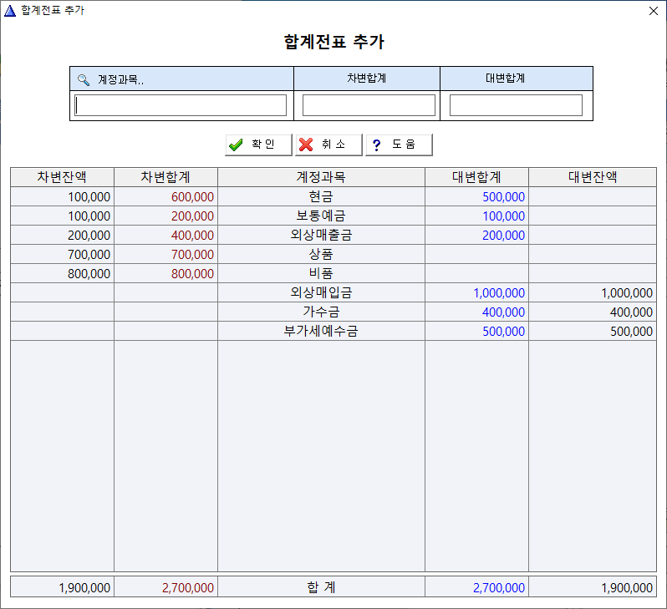The height and width of the screenshot is (609, 667).
Task: Click the 차변합계 table column header
Action: pos(165,177)
